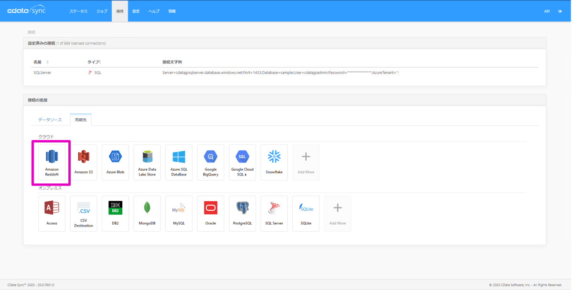
Task: Click Add More in on-premise section
Action: [338, 214]
